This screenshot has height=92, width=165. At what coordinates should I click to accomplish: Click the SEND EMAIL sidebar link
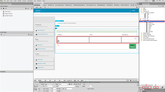coord(41,68)
